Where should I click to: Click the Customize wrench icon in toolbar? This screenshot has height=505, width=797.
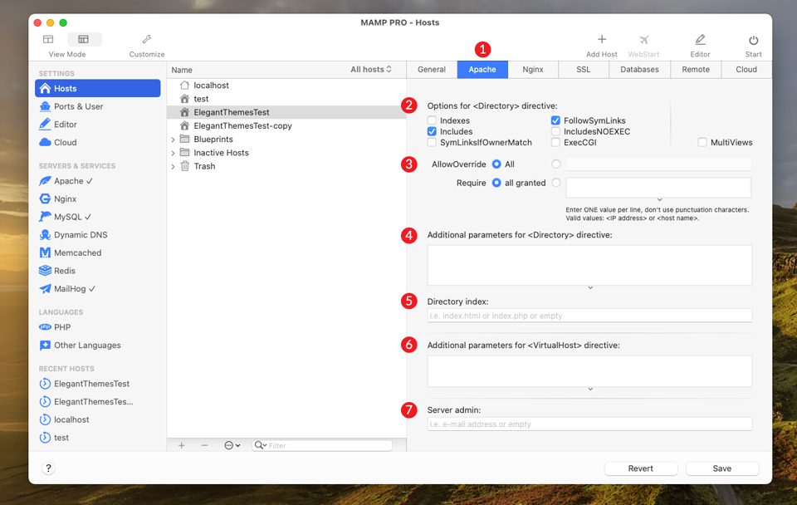coord(146,40)
